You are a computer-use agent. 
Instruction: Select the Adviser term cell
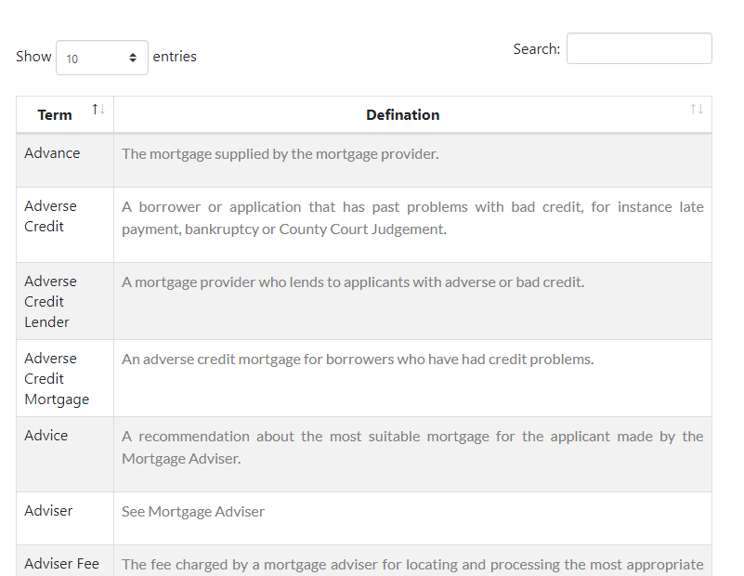pyautogui.click(x=65, y=518)
